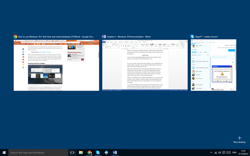Screen dimensions: 250x156
Task: Open the network status tray icon
Action: (215, 153)
